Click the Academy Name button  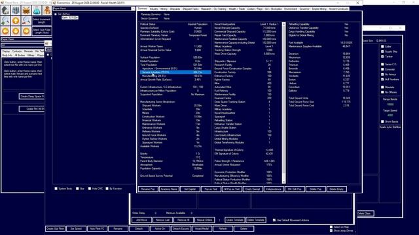click(x=169, y=189)
